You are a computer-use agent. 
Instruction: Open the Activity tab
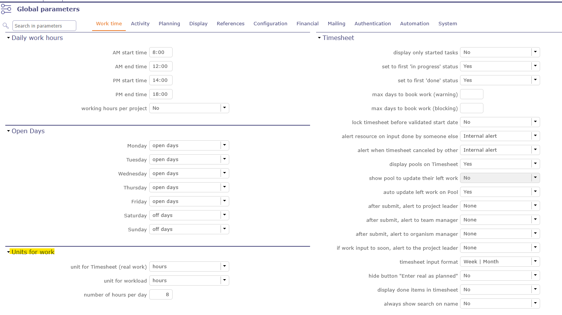(140, 23)
